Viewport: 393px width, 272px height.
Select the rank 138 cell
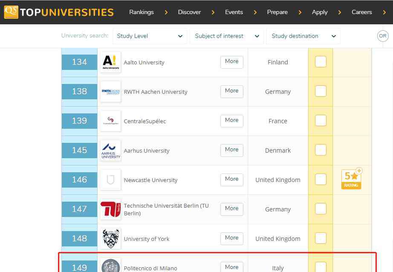click(79, 92)
